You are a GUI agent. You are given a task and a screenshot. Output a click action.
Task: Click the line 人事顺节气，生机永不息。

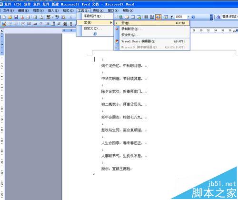click(122, 156)
